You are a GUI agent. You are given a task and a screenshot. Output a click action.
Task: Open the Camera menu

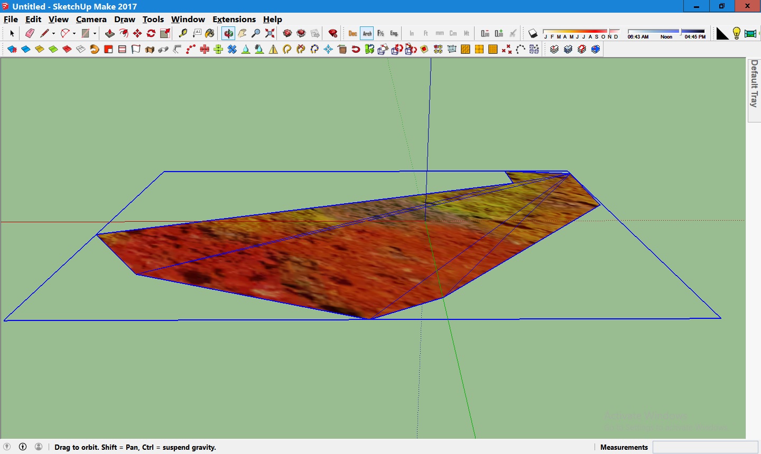coord(91,19)
